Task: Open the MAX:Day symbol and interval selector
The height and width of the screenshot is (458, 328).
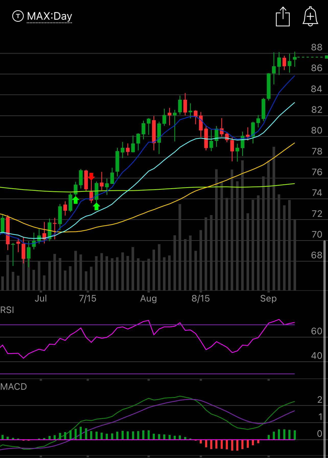Action: (x=50, y=16)
